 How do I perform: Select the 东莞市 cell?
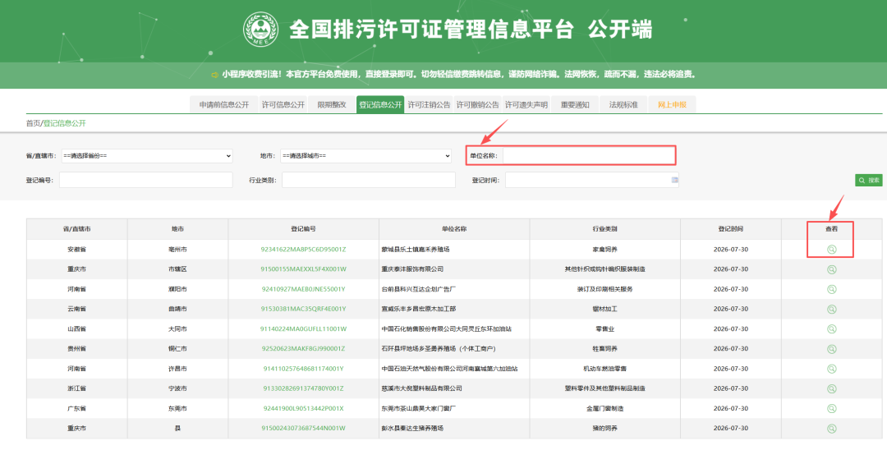coord(177,408)
